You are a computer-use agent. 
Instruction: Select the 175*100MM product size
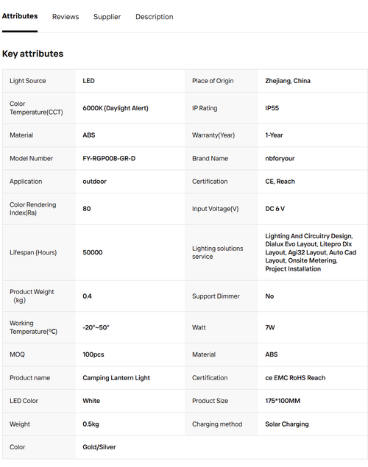(283, 401)
